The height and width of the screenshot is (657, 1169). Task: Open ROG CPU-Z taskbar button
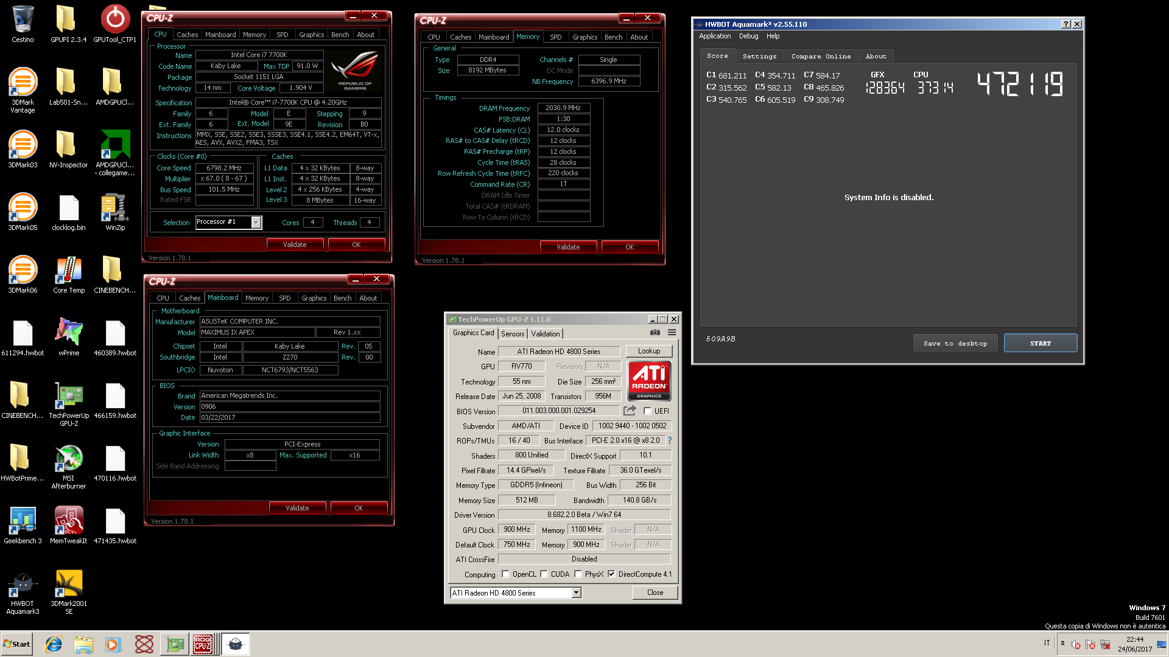click(203, 644)
